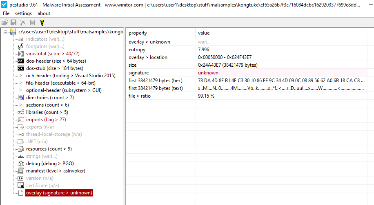Select manifest (level > asInvoker)
This screenshot has height=205, width=374.
coord(56,171)
